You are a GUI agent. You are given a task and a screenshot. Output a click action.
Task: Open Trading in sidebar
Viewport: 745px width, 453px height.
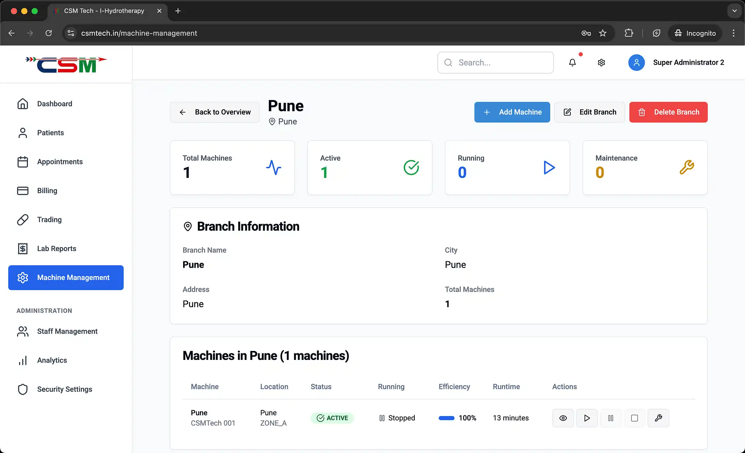pos(66,220)
